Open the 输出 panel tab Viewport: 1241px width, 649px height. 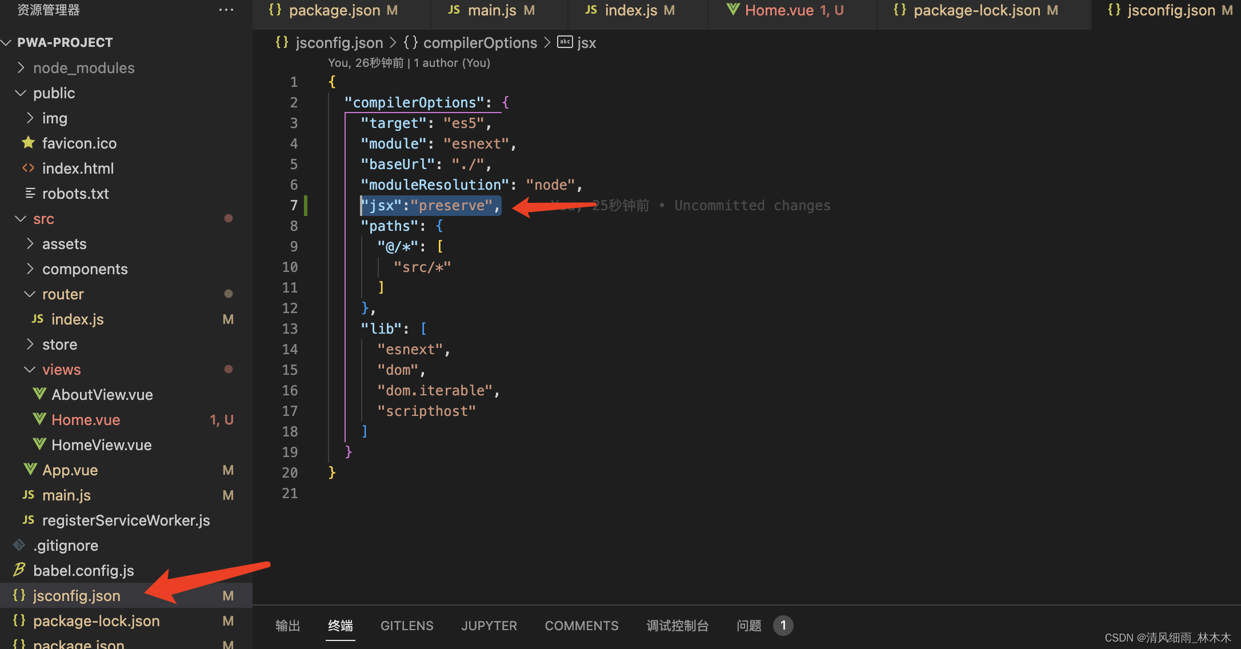pyautogui.click(x=288, y=626)
